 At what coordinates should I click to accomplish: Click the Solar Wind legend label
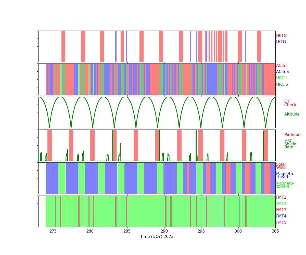281,166
